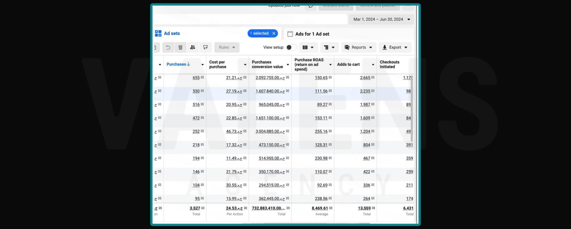Click the purchases value 530
571x229 pixels.
click(196, 91)
